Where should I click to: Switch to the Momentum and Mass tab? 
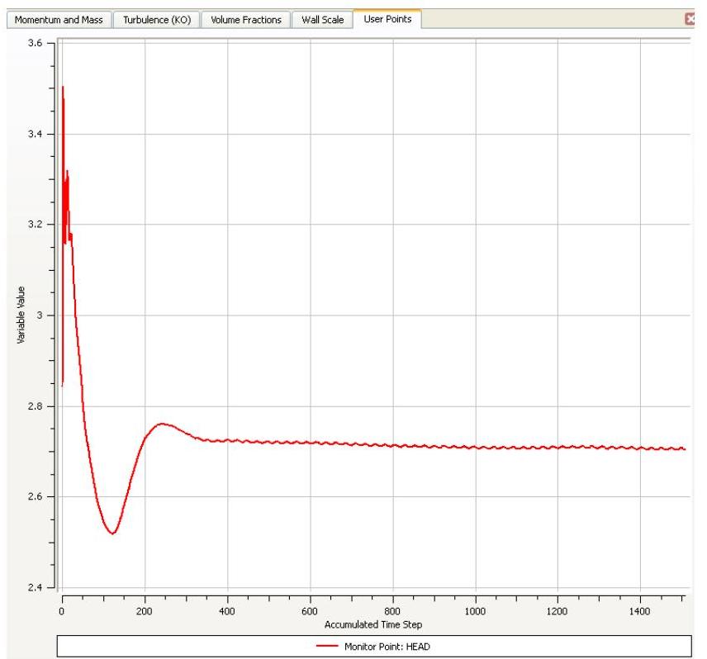pos(59,20)
